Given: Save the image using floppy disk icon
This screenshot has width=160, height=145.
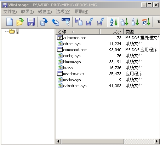Looking at the screenshot, I should click(31, 22).
